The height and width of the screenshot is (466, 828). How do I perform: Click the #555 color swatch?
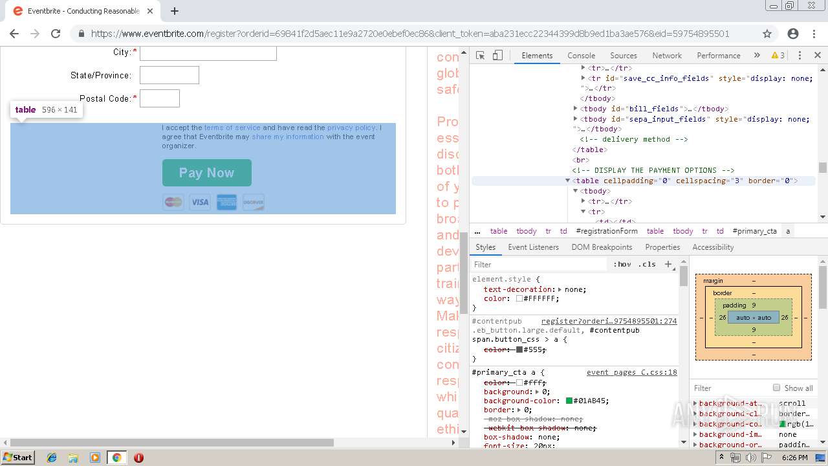519,349
